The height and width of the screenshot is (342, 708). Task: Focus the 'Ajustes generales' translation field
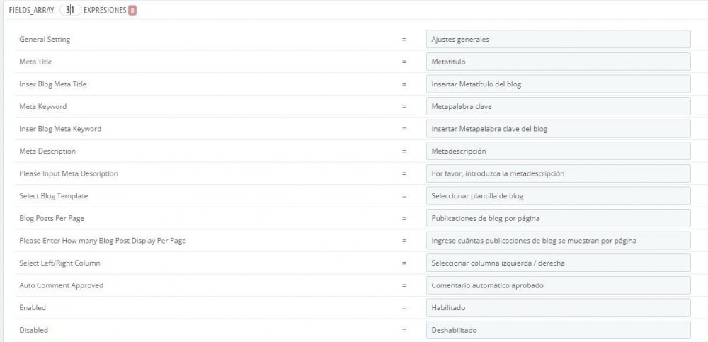(x=558, y=40)
